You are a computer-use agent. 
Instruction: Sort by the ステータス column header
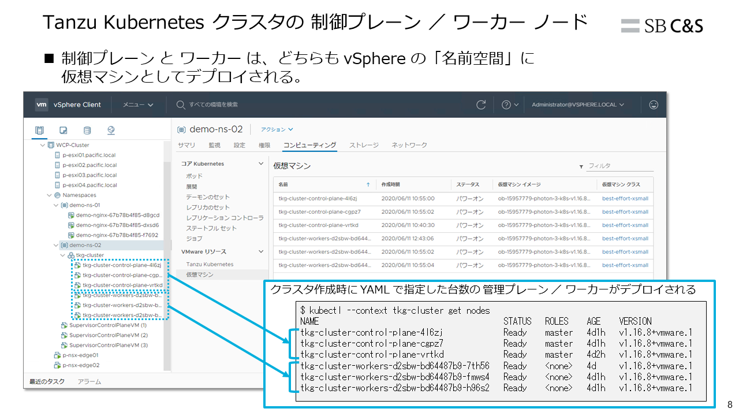[468, 184]
